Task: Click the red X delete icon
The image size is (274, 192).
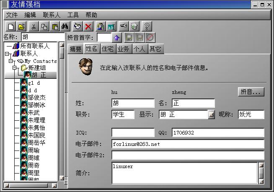Action: tap(88, 27)
